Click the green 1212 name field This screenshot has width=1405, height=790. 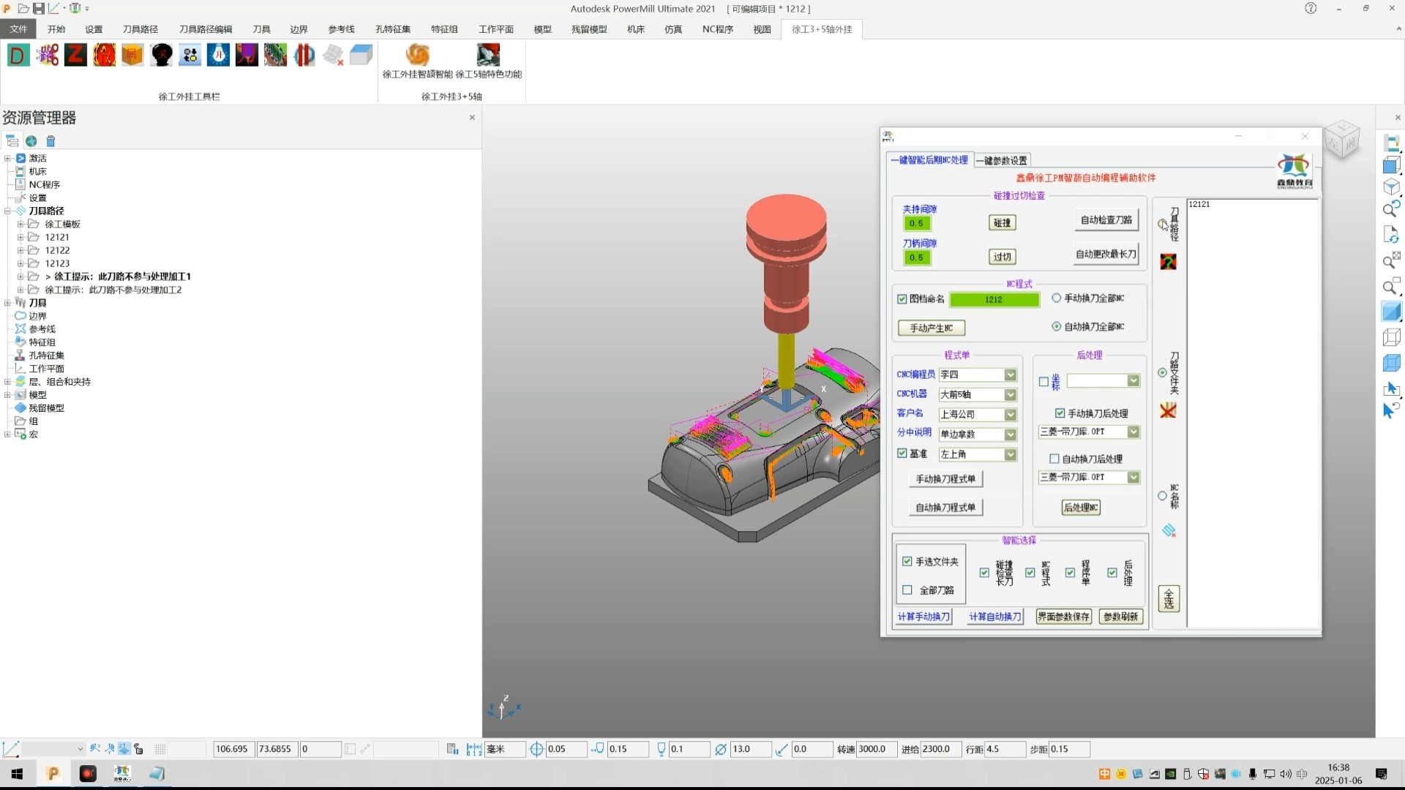coord(994,299)
